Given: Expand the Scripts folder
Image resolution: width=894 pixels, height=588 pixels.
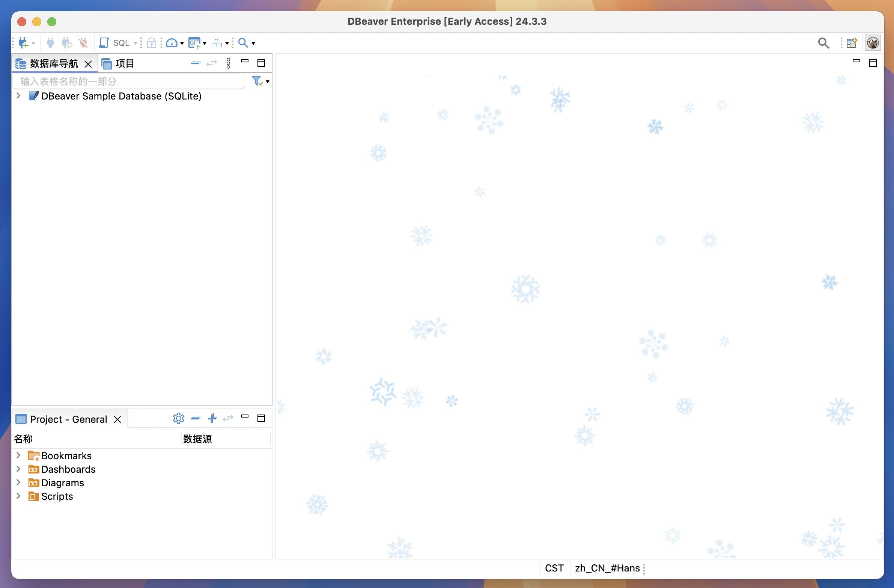Looking at the screenshot, I should pyautogui.click(x=18, y=496).
